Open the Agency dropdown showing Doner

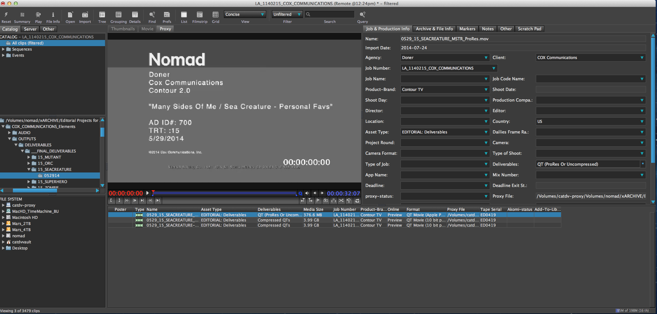coord(445,58)
